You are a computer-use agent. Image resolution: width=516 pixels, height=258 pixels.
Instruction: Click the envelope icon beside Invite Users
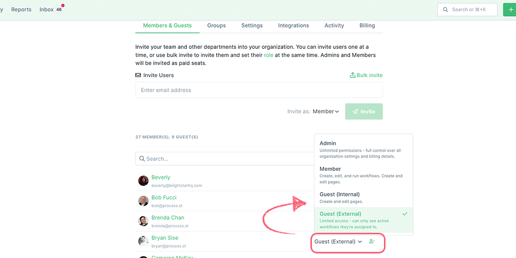(138, 75)
